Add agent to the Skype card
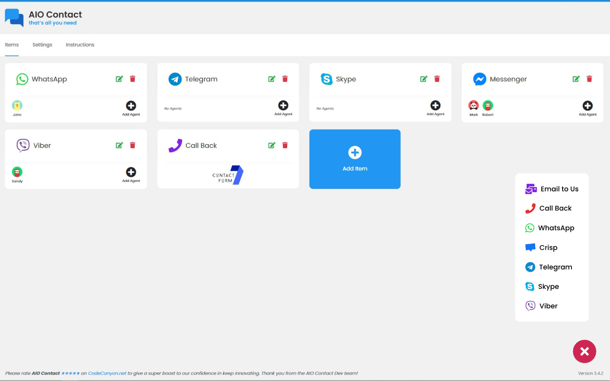 click(435, 108)
